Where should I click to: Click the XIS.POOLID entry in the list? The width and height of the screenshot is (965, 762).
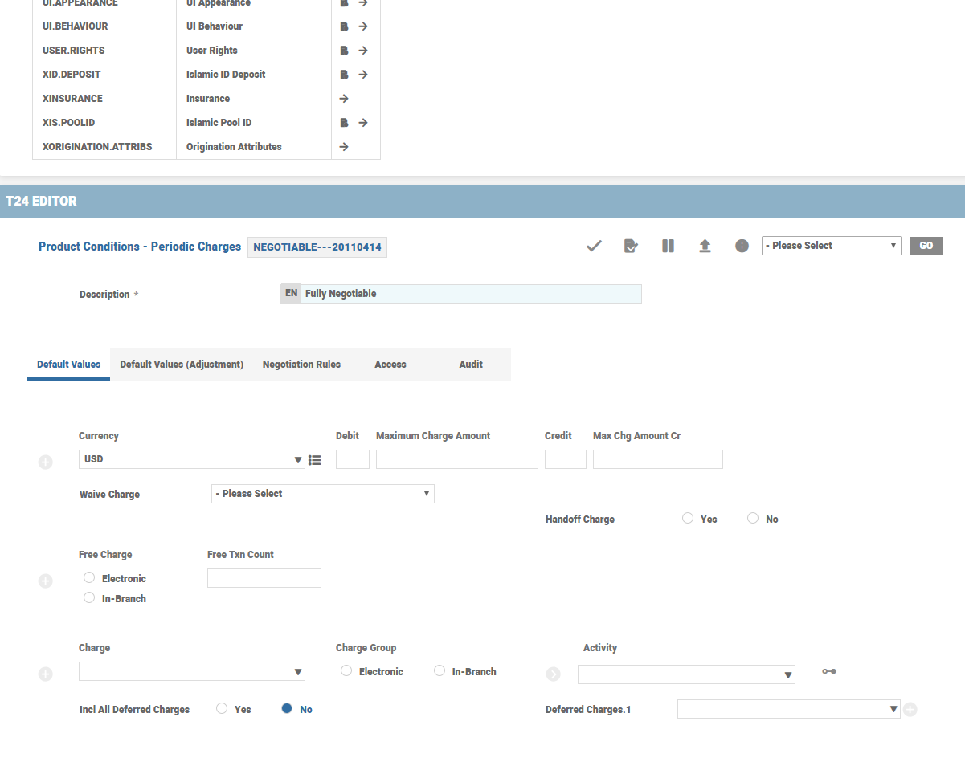(x=68, y=123)
